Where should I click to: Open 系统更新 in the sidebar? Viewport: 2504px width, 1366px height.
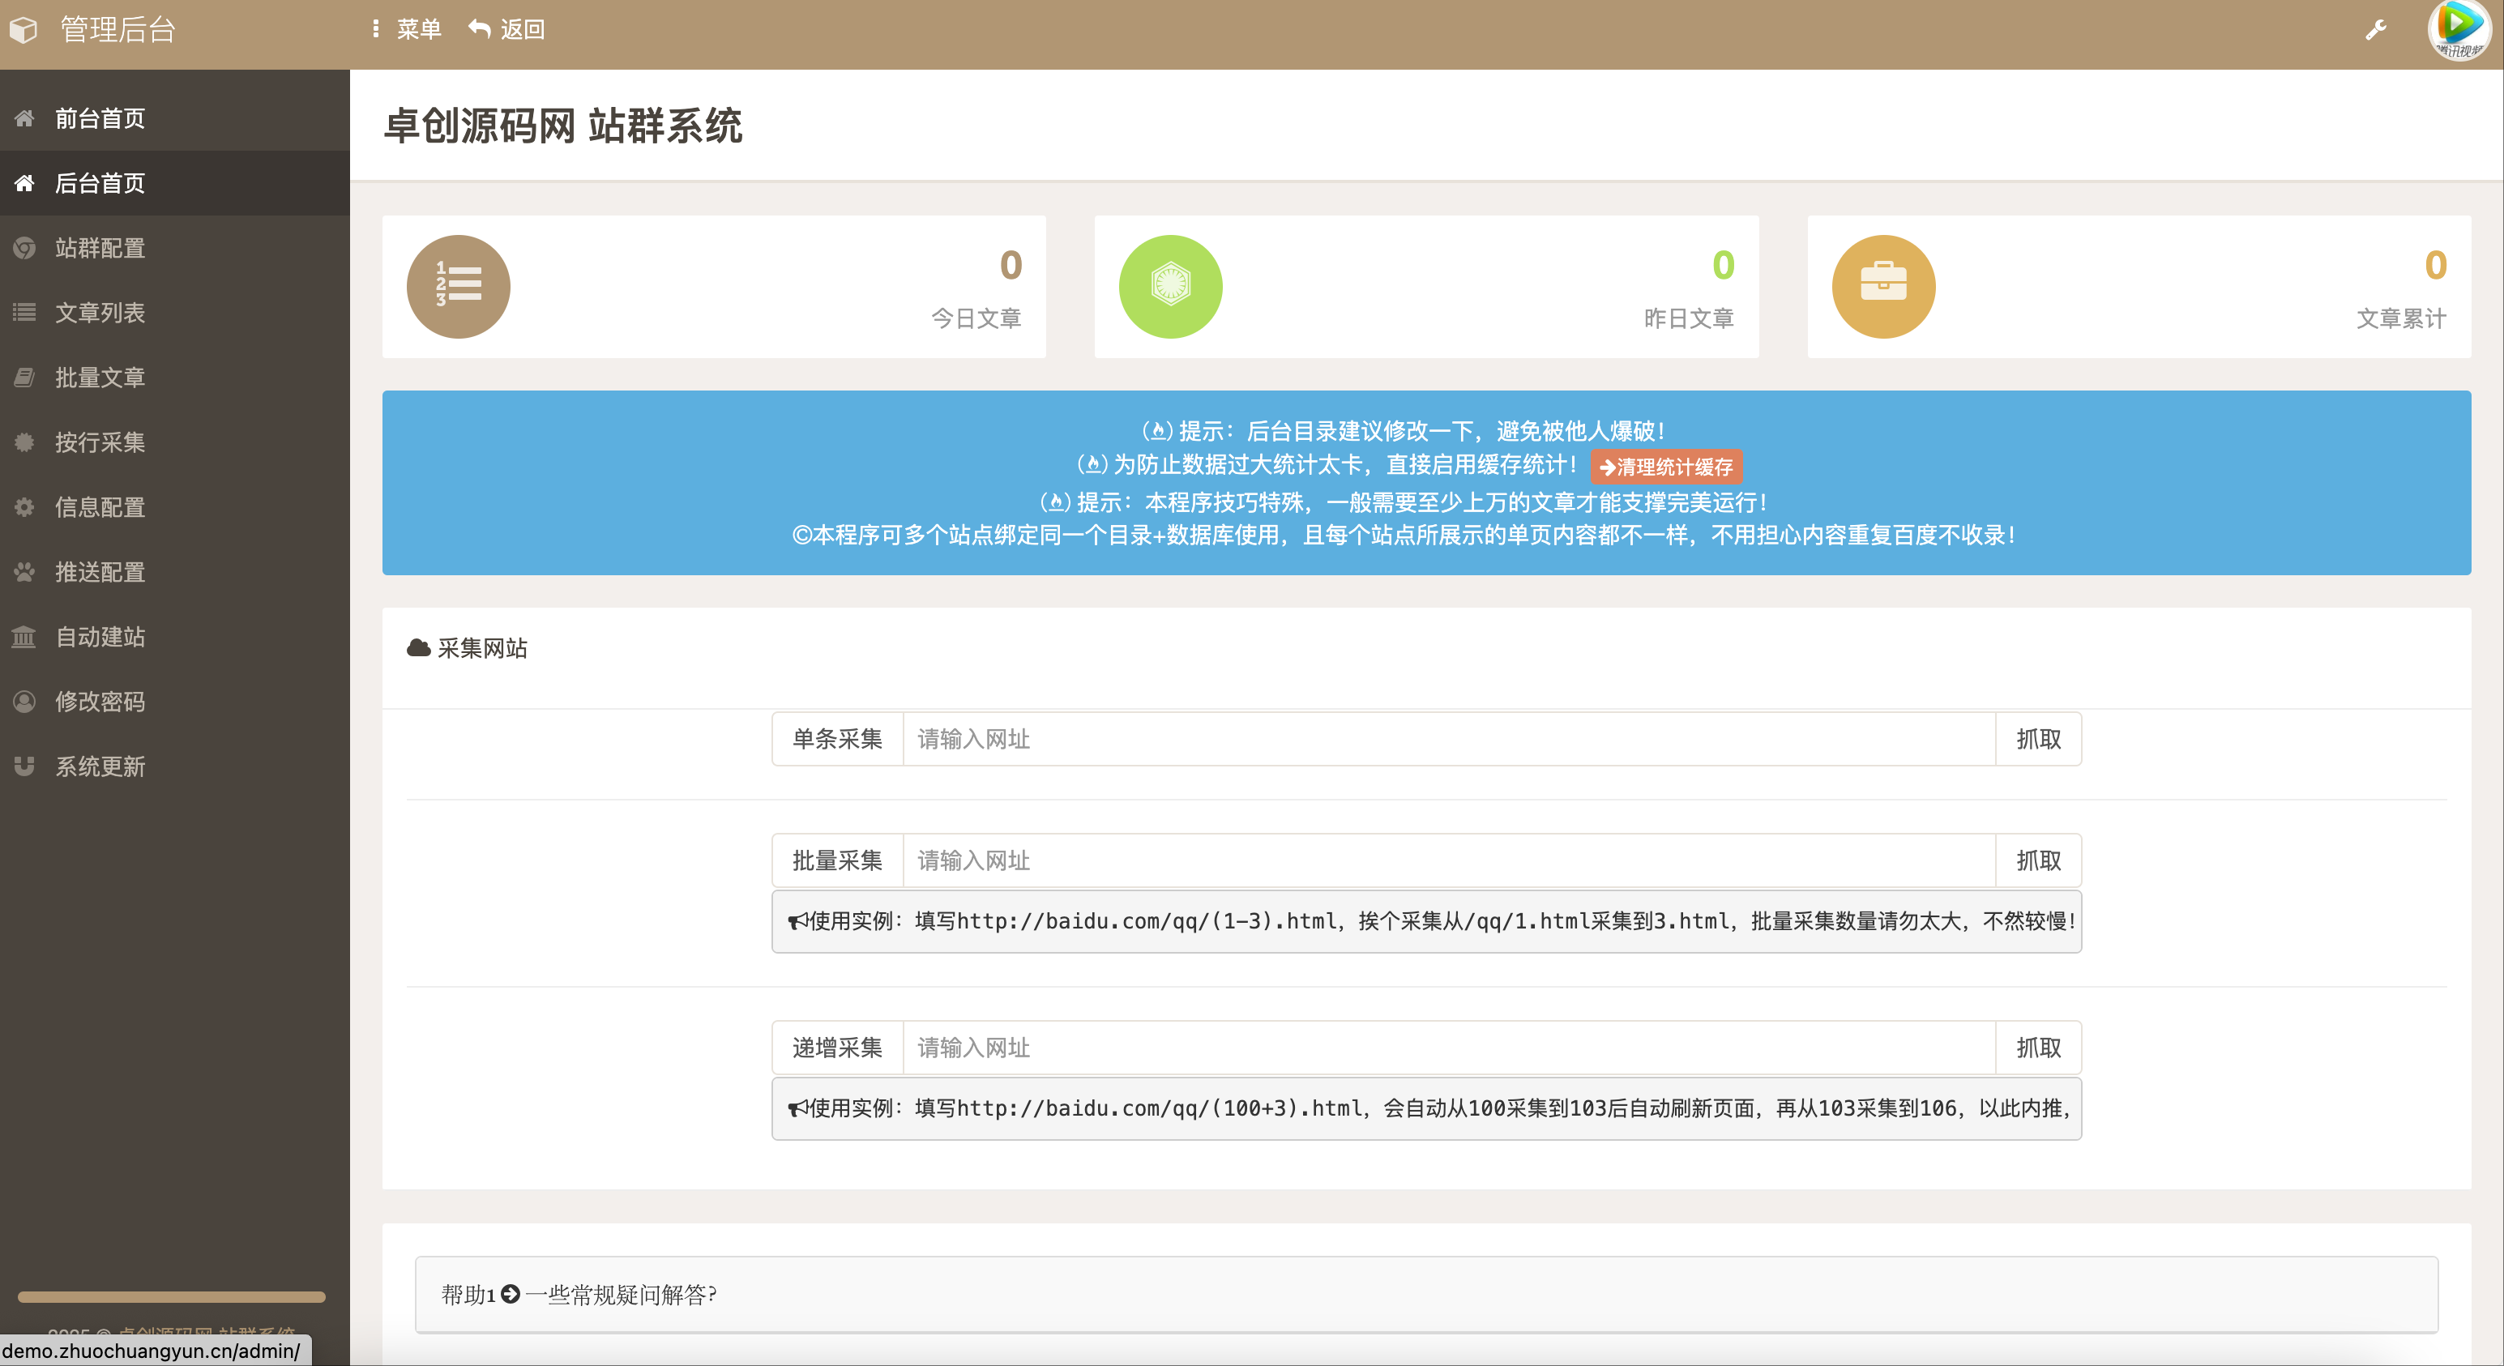pyautogui.click(x=99, y=766)
